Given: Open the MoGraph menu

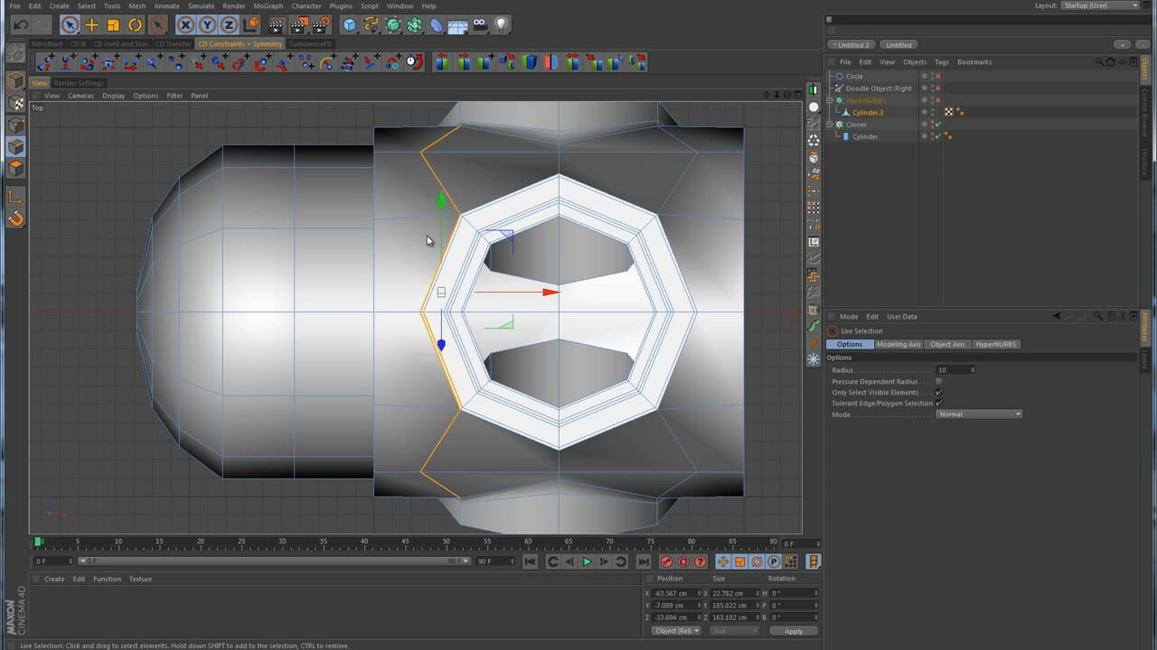Looking at the screenshot, I should (268, 5).
